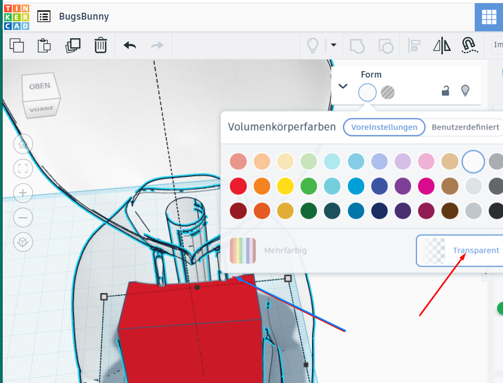Pick the pastel cream yellow swatch
This screenshot has width=503, height=383.
point(285,161)
